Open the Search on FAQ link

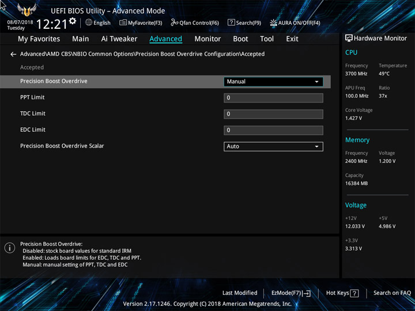tap(393, 293)
